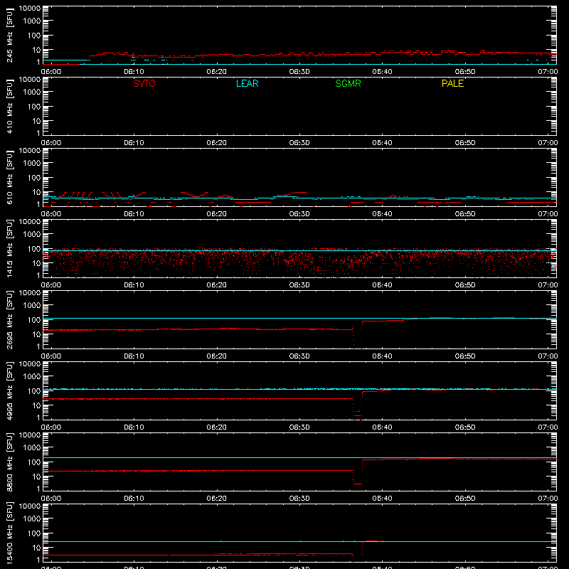This screenshot has width=569, height=569.
Task: Click the 10000 y-axis value in 8800 MHz panel
Action: click(x=30, y=435)
